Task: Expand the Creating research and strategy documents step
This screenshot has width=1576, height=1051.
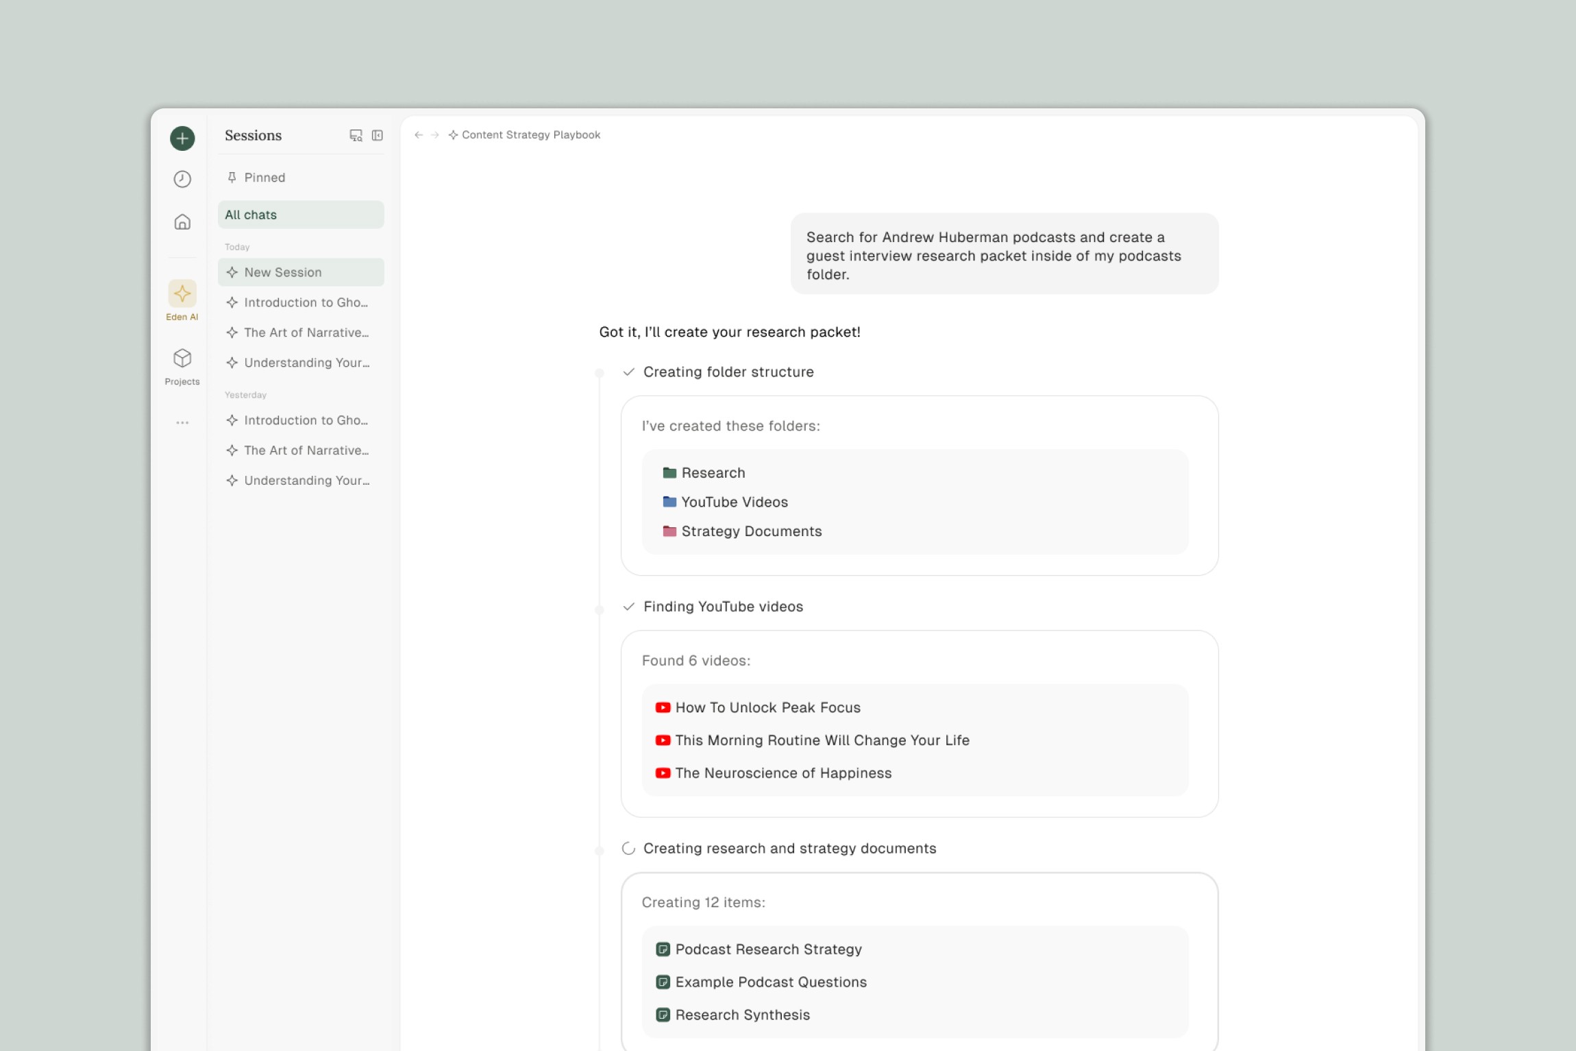Action: coord(789,849)
